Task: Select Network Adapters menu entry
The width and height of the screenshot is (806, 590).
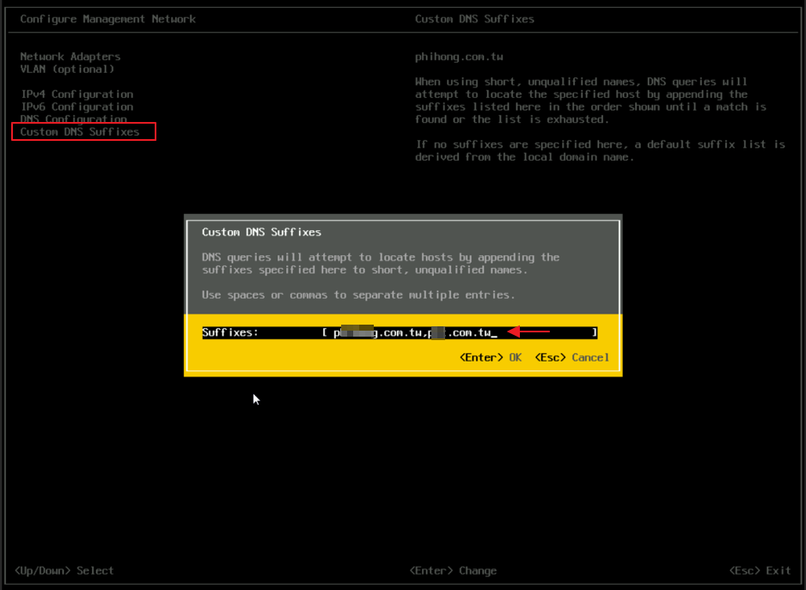Action: 70,57
